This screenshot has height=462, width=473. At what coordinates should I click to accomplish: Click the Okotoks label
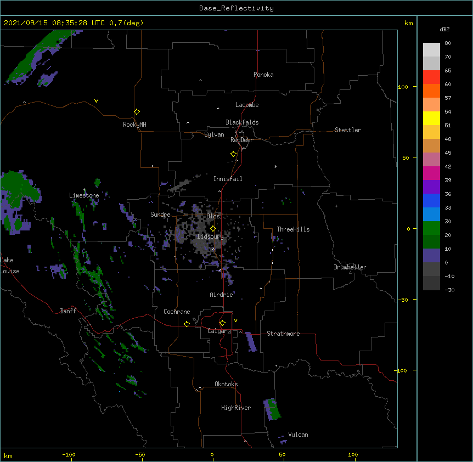(226, 384)
